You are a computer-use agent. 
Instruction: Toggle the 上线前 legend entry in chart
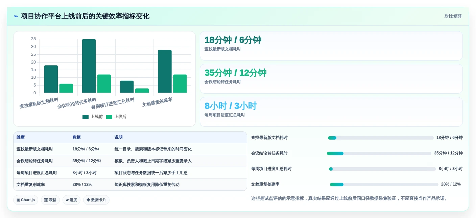(93, 117)
